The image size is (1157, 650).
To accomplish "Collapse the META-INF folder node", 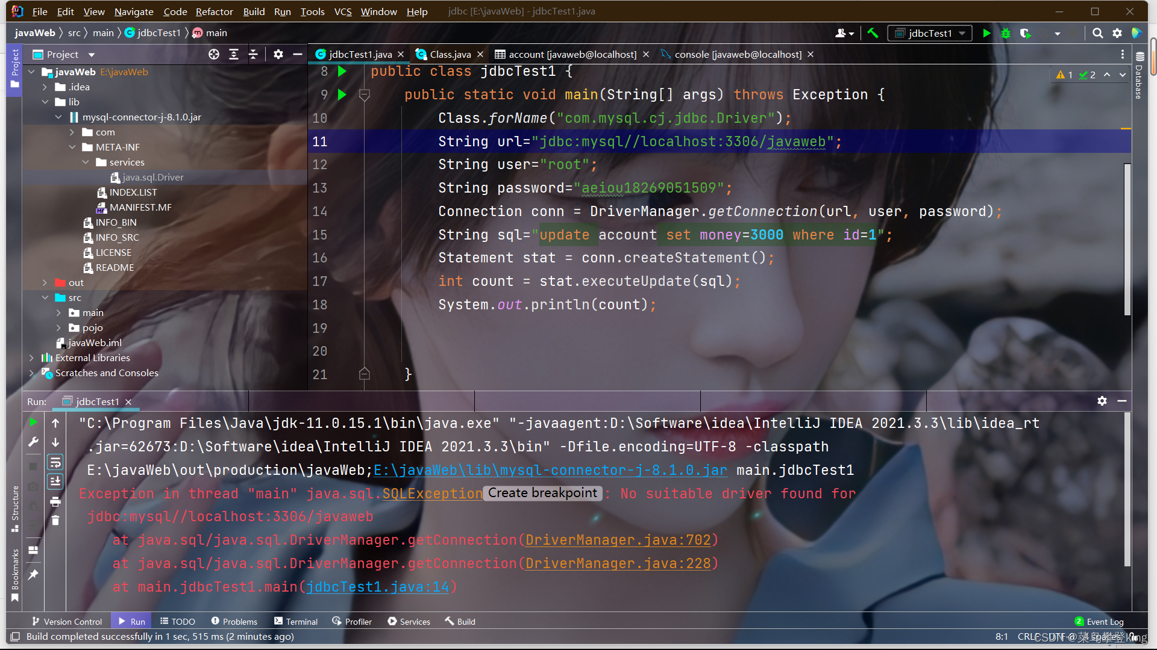I will [x=72, y=147].
